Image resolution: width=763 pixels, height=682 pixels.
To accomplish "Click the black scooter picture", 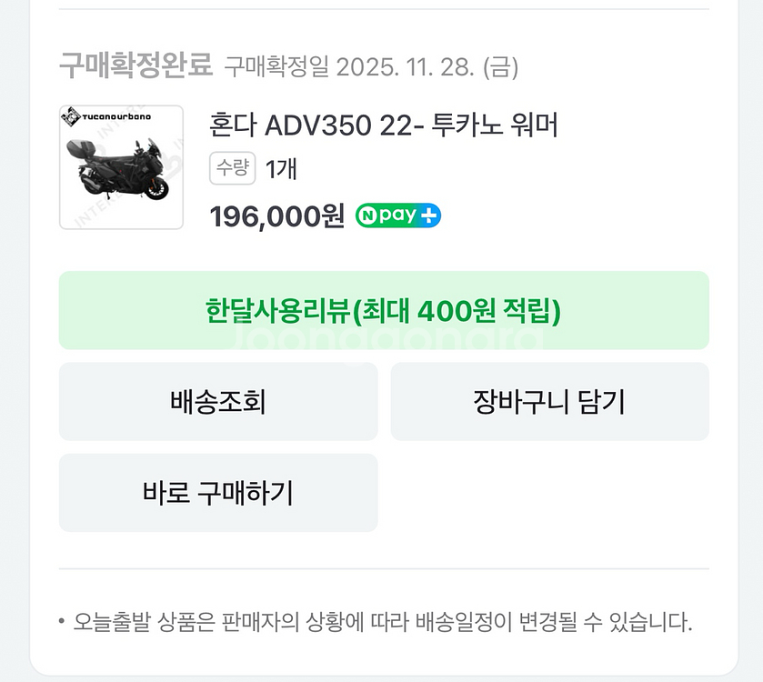I will click(118, 171).
